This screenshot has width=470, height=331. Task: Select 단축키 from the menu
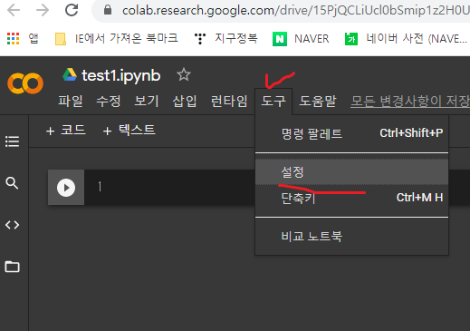click(351, 198)
